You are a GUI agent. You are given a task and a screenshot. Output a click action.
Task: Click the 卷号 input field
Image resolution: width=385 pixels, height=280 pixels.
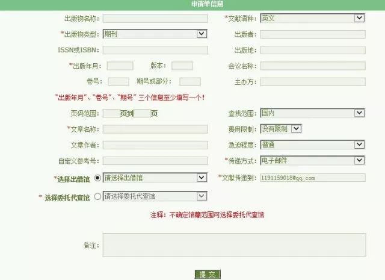[119, 82]
